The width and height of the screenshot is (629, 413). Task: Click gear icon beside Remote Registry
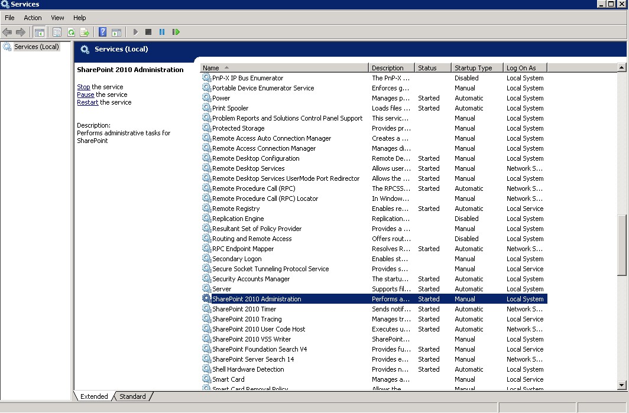click(206, 209)
